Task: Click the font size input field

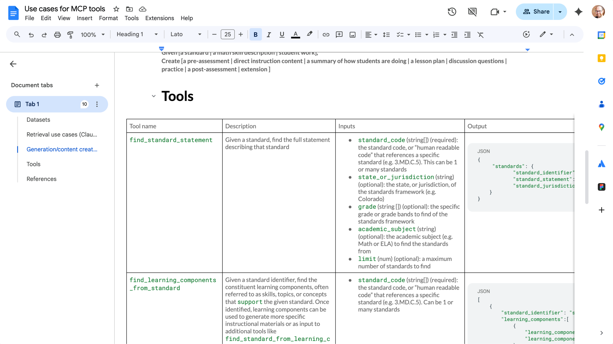Action: pos(227,34)
